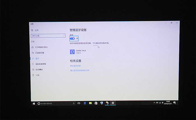Expand the system tray hidden icons chevron
This screenshot has height=120, width=196.
pos(154,103)
